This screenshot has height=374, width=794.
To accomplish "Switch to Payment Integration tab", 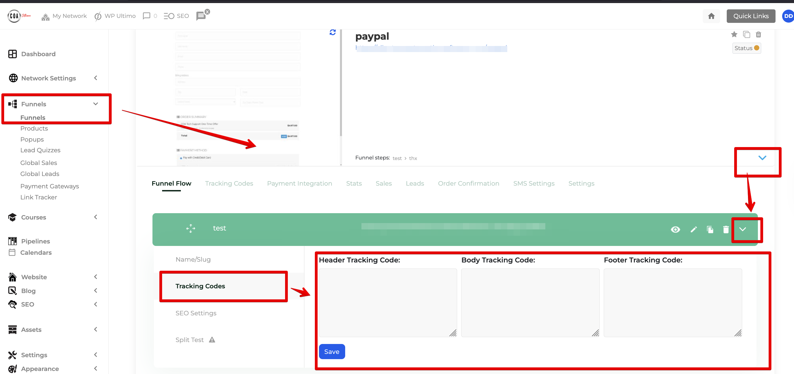I will click(x=299, y=183).
